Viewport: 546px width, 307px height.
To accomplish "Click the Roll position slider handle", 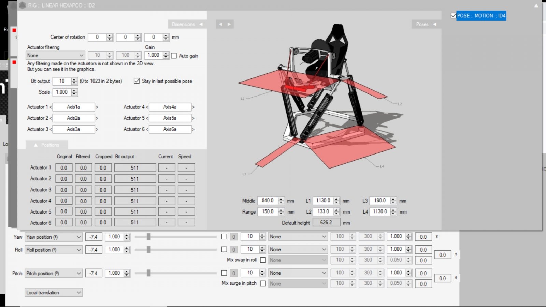I will pos(148,250).
